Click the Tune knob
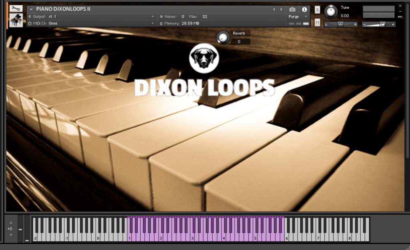The height and width of the screenshot is (250, 410). pos(331,12)
